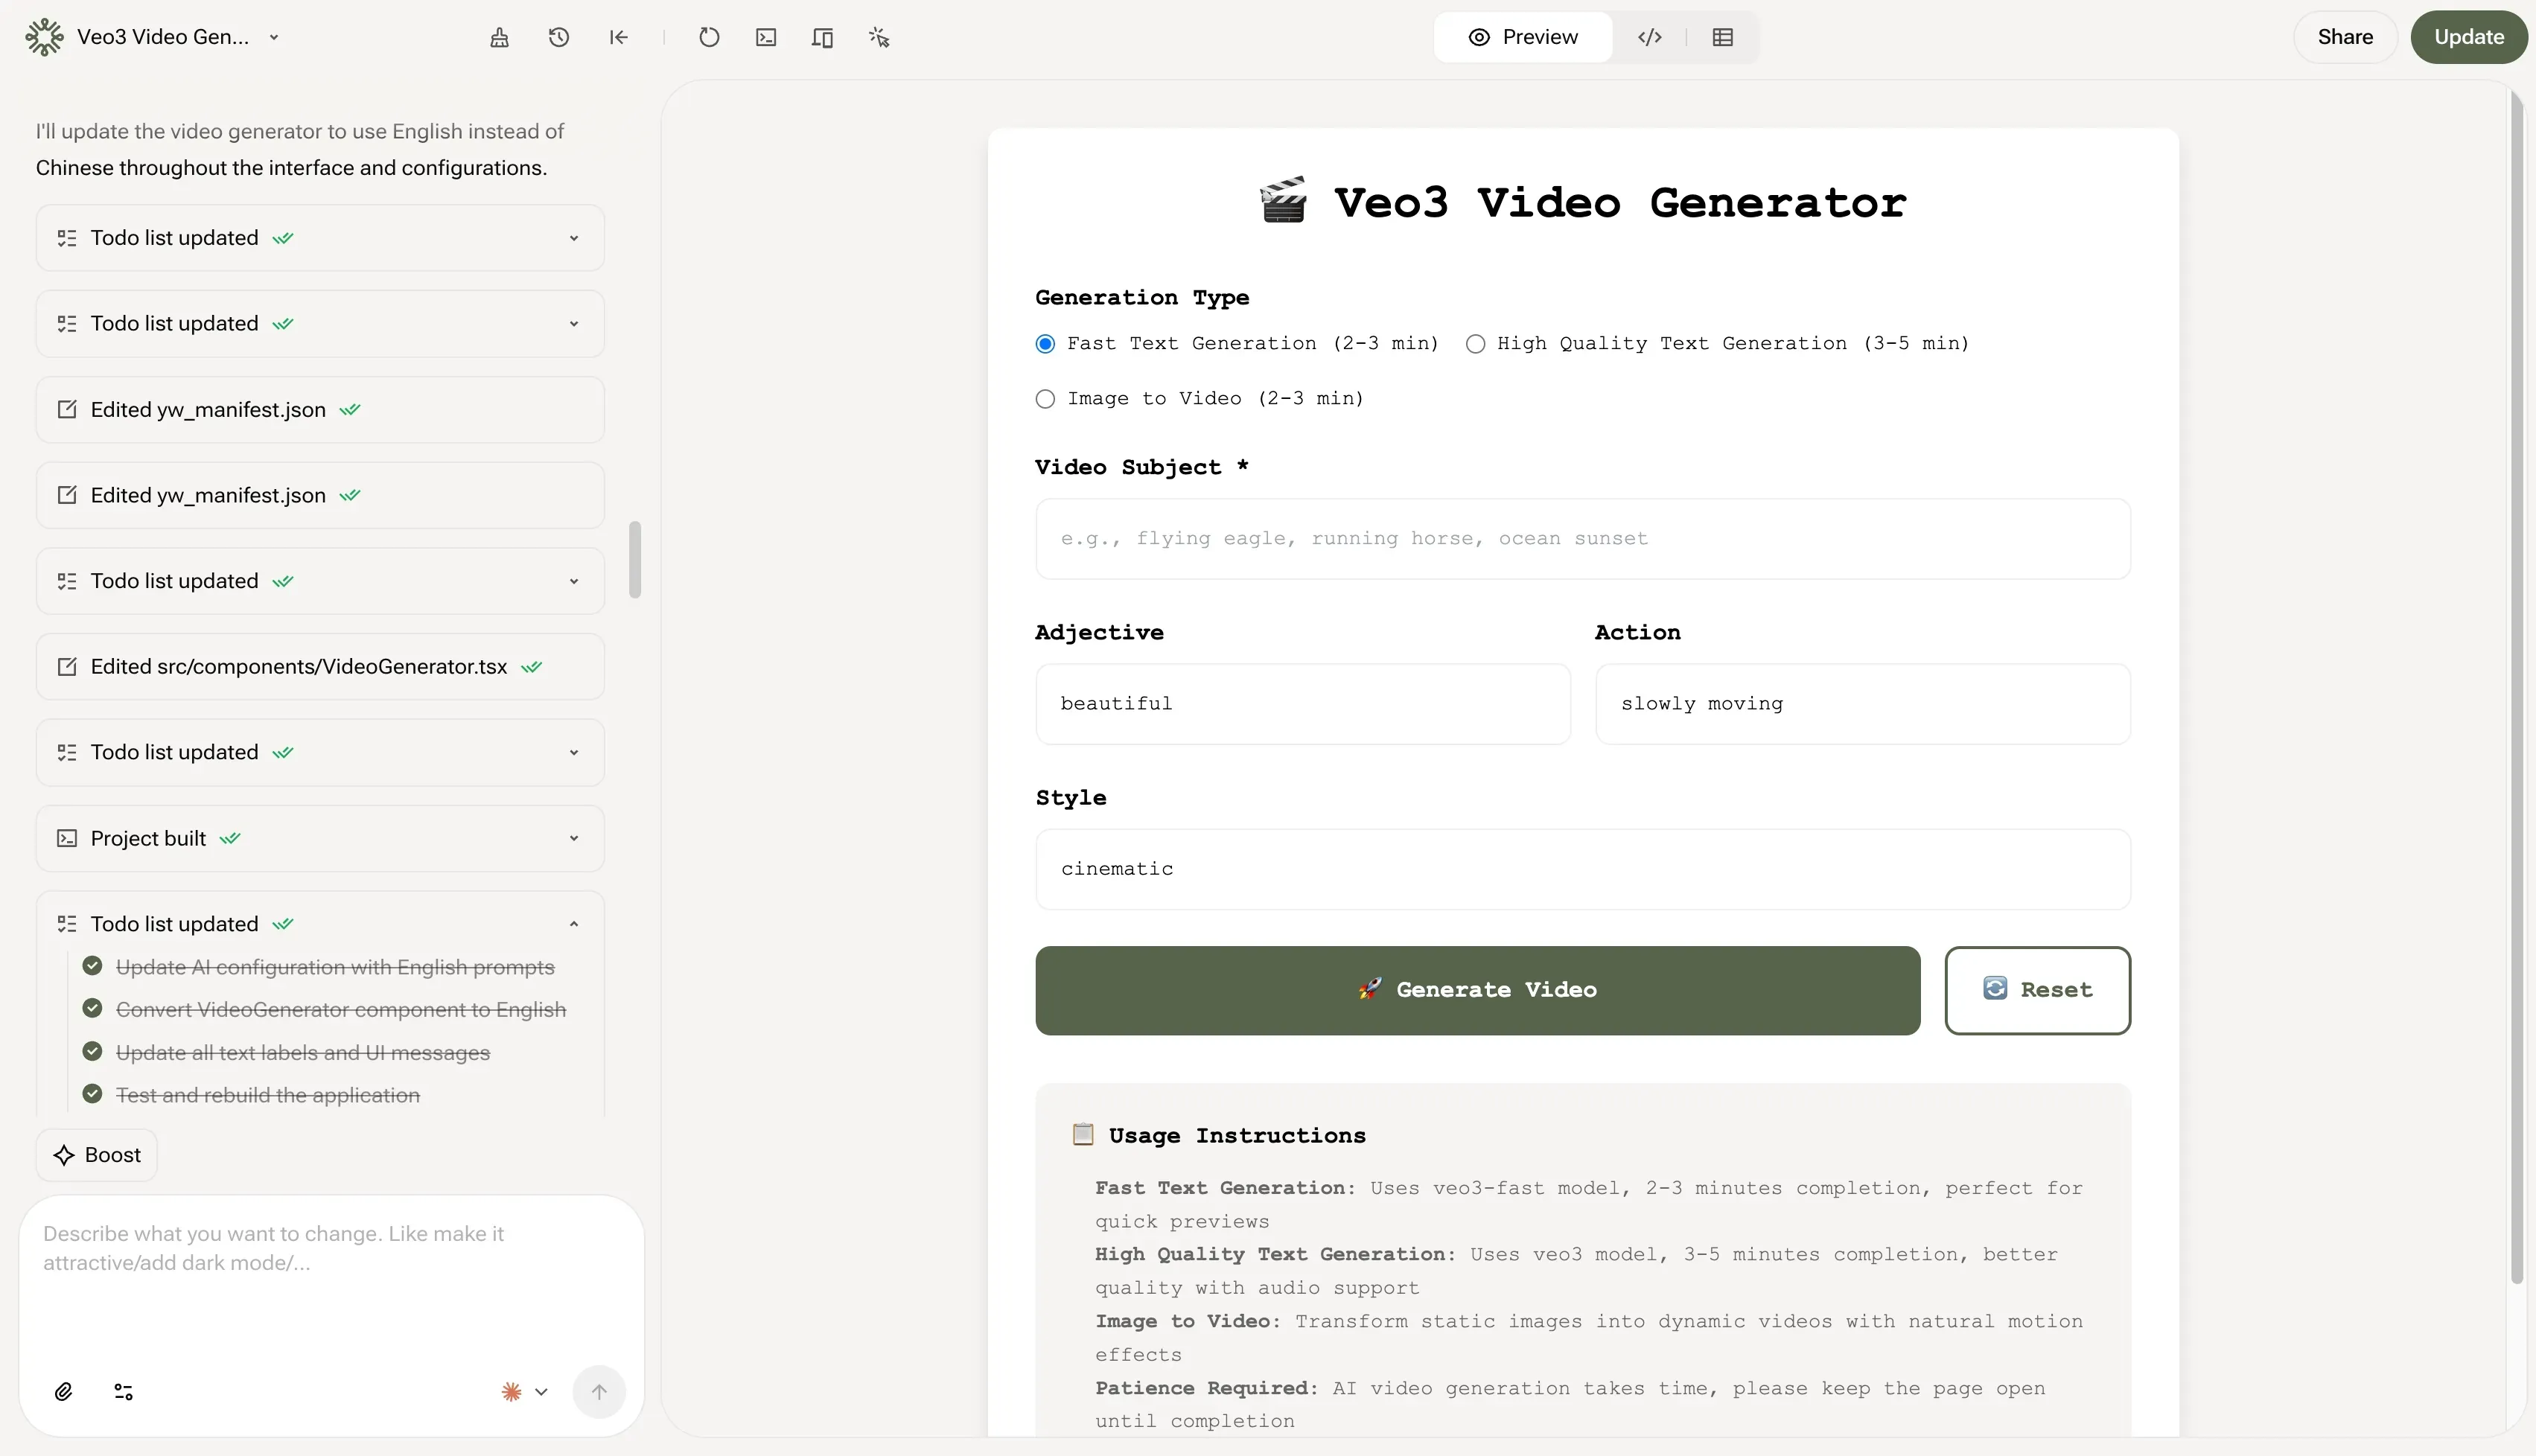This screenshot has height=1456, width=2536.
Task: Attach a file with the paperclip icon
Action: click(x=63, y=1391)
